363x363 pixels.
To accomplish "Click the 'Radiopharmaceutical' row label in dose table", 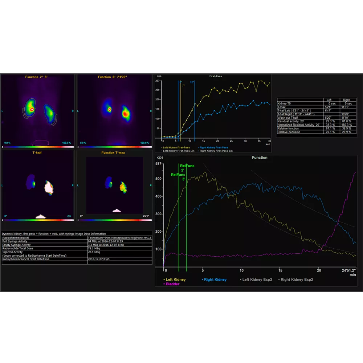I will tap(16, 238).
